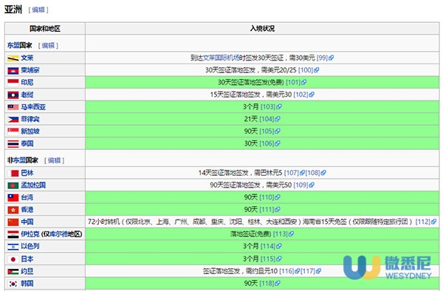Image resolution: width=443 pixels, height=291 pixels.
Task: Click the Singapore flag icon
Action: point(13,131)
